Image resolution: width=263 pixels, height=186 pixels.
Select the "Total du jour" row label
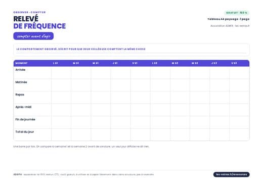[25, 132]
